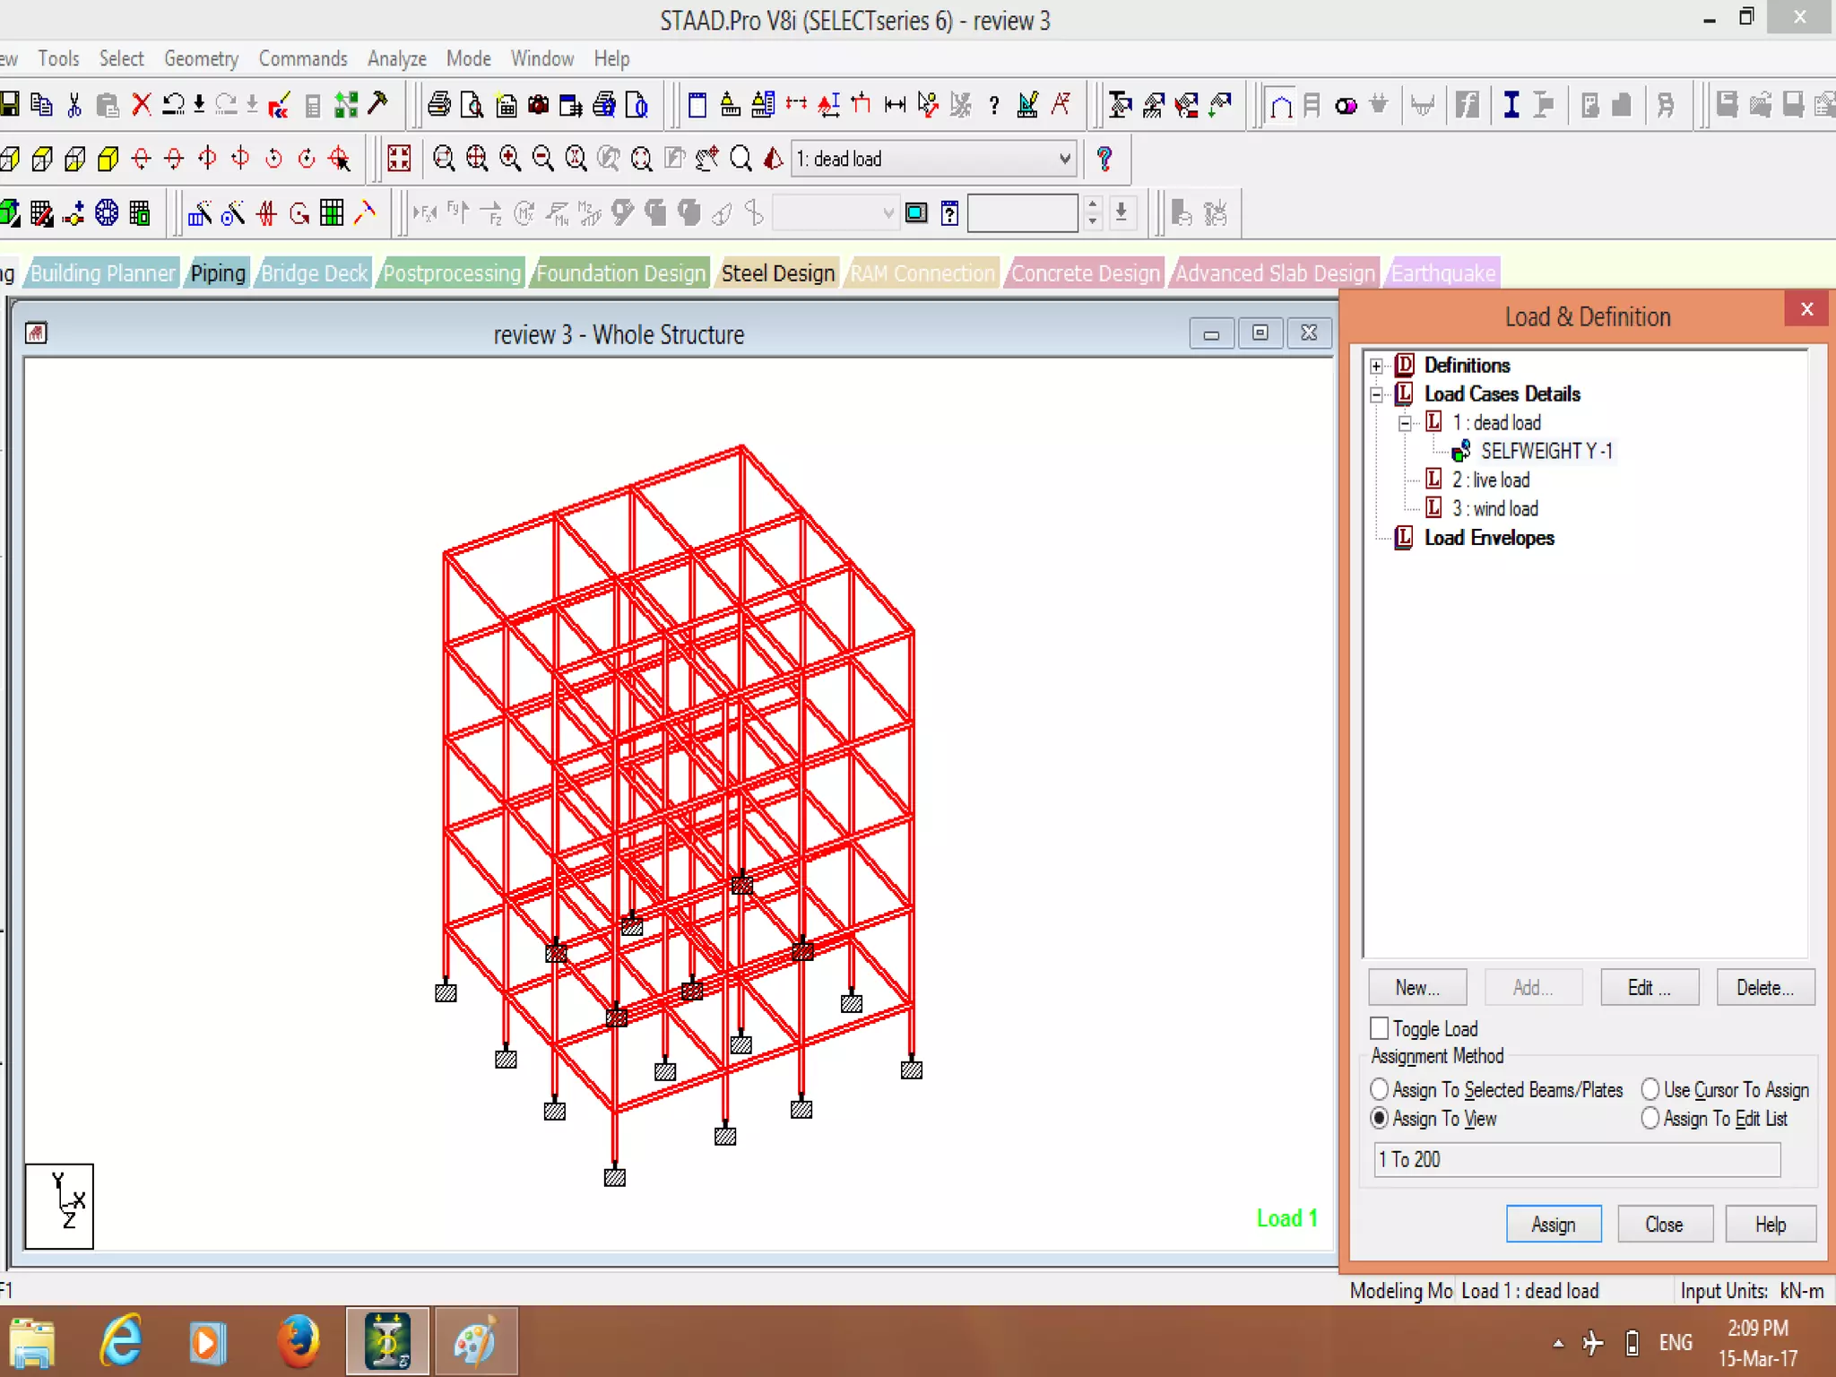This screenshot has width=1836, height=1377.
Task: Switch to the Steel Design tab
Action: tap(777, 273)
